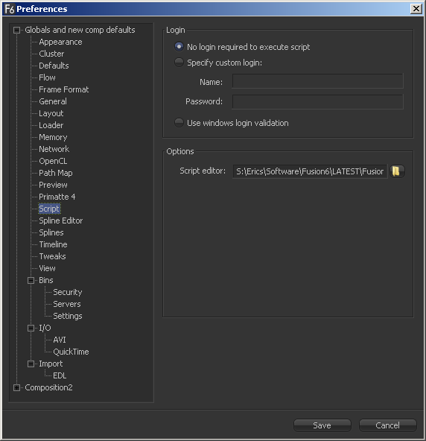Click the Save button
The image size is (426, 441).
322,425
